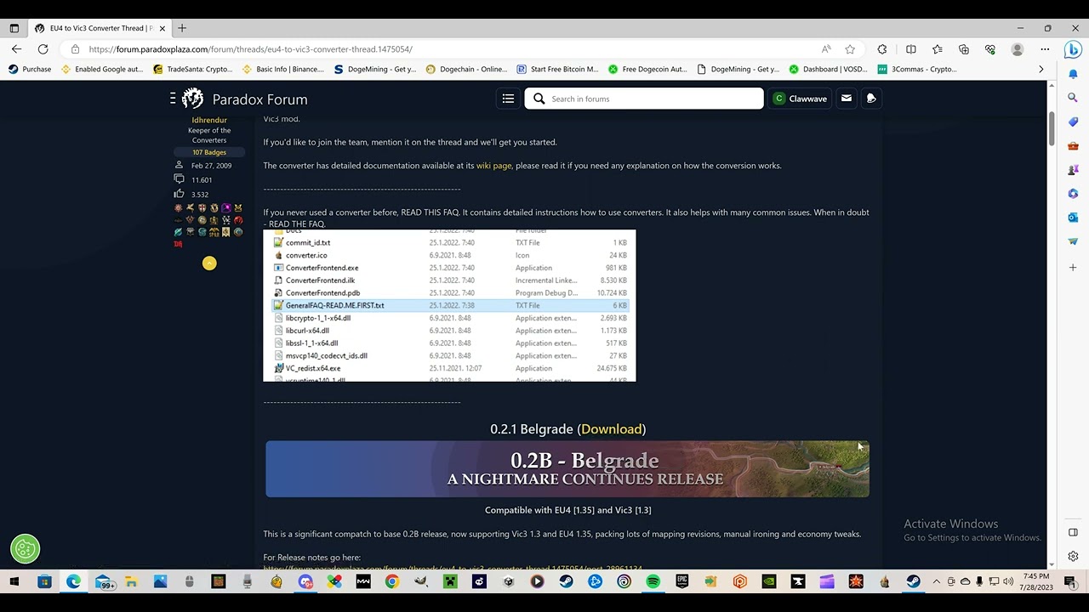Open taskbar clock 7:45 PM
Viewport: 1089px width, 612px height.
coord(1035,582)
